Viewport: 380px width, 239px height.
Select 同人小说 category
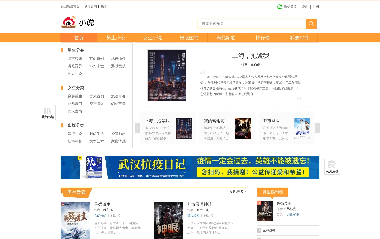(75, 74)
